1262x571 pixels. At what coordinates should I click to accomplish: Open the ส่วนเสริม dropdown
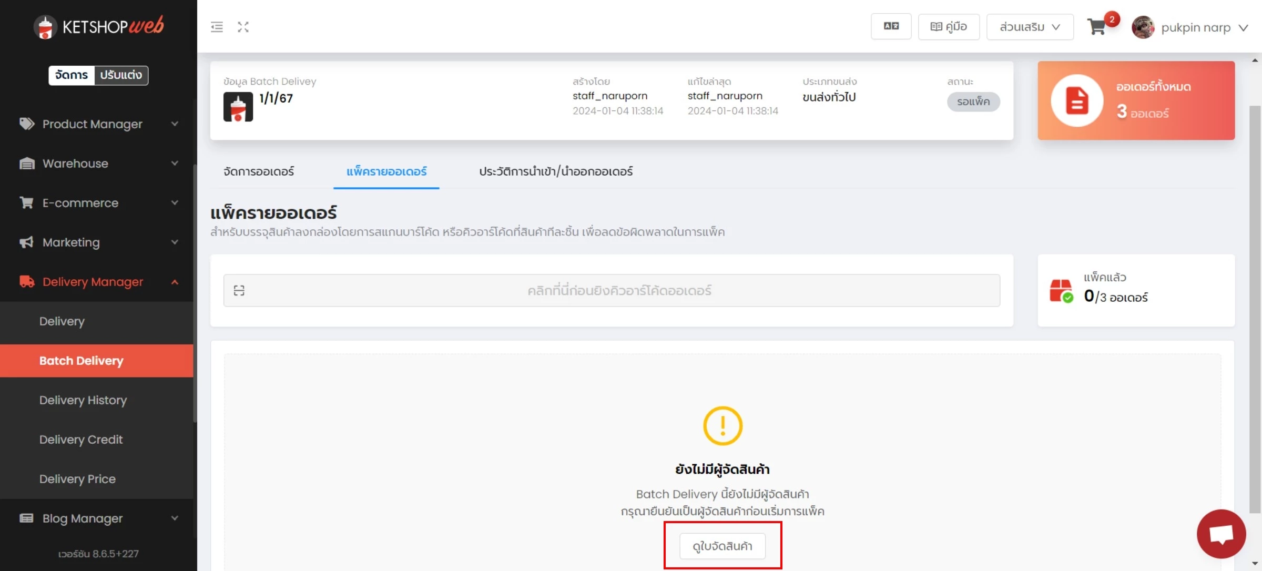(x=1030, y=27)
